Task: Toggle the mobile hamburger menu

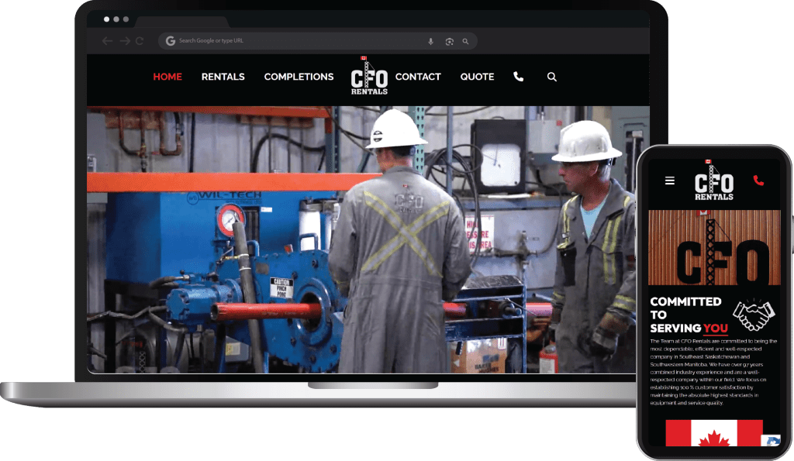Action: (669, 181)
